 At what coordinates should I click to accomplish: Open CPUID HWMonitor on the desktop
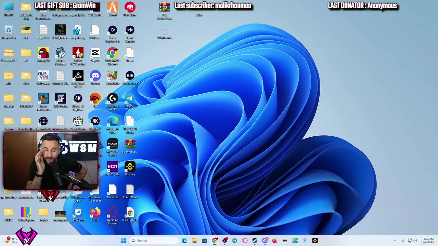point(78,56)
